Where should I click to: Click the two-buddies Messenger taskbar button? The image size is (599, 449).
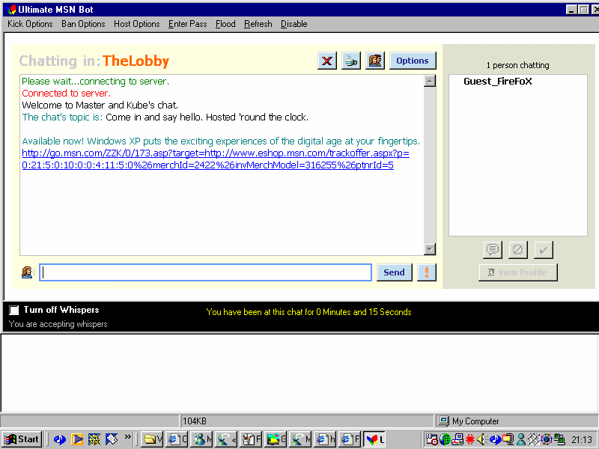[x=201, y=439]
